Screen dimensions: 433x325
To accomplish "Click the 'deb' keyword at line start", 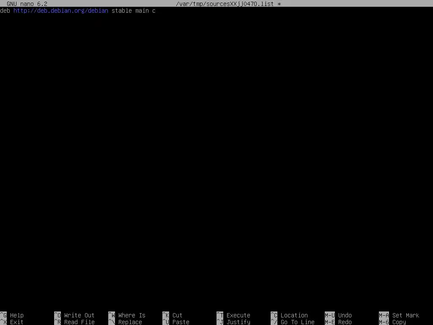I will click(5, 11).
